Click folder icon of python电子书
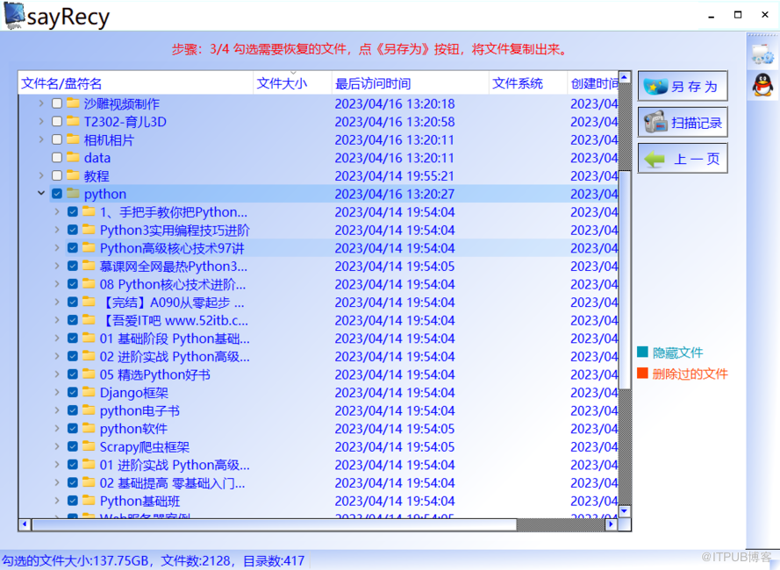 89,410
